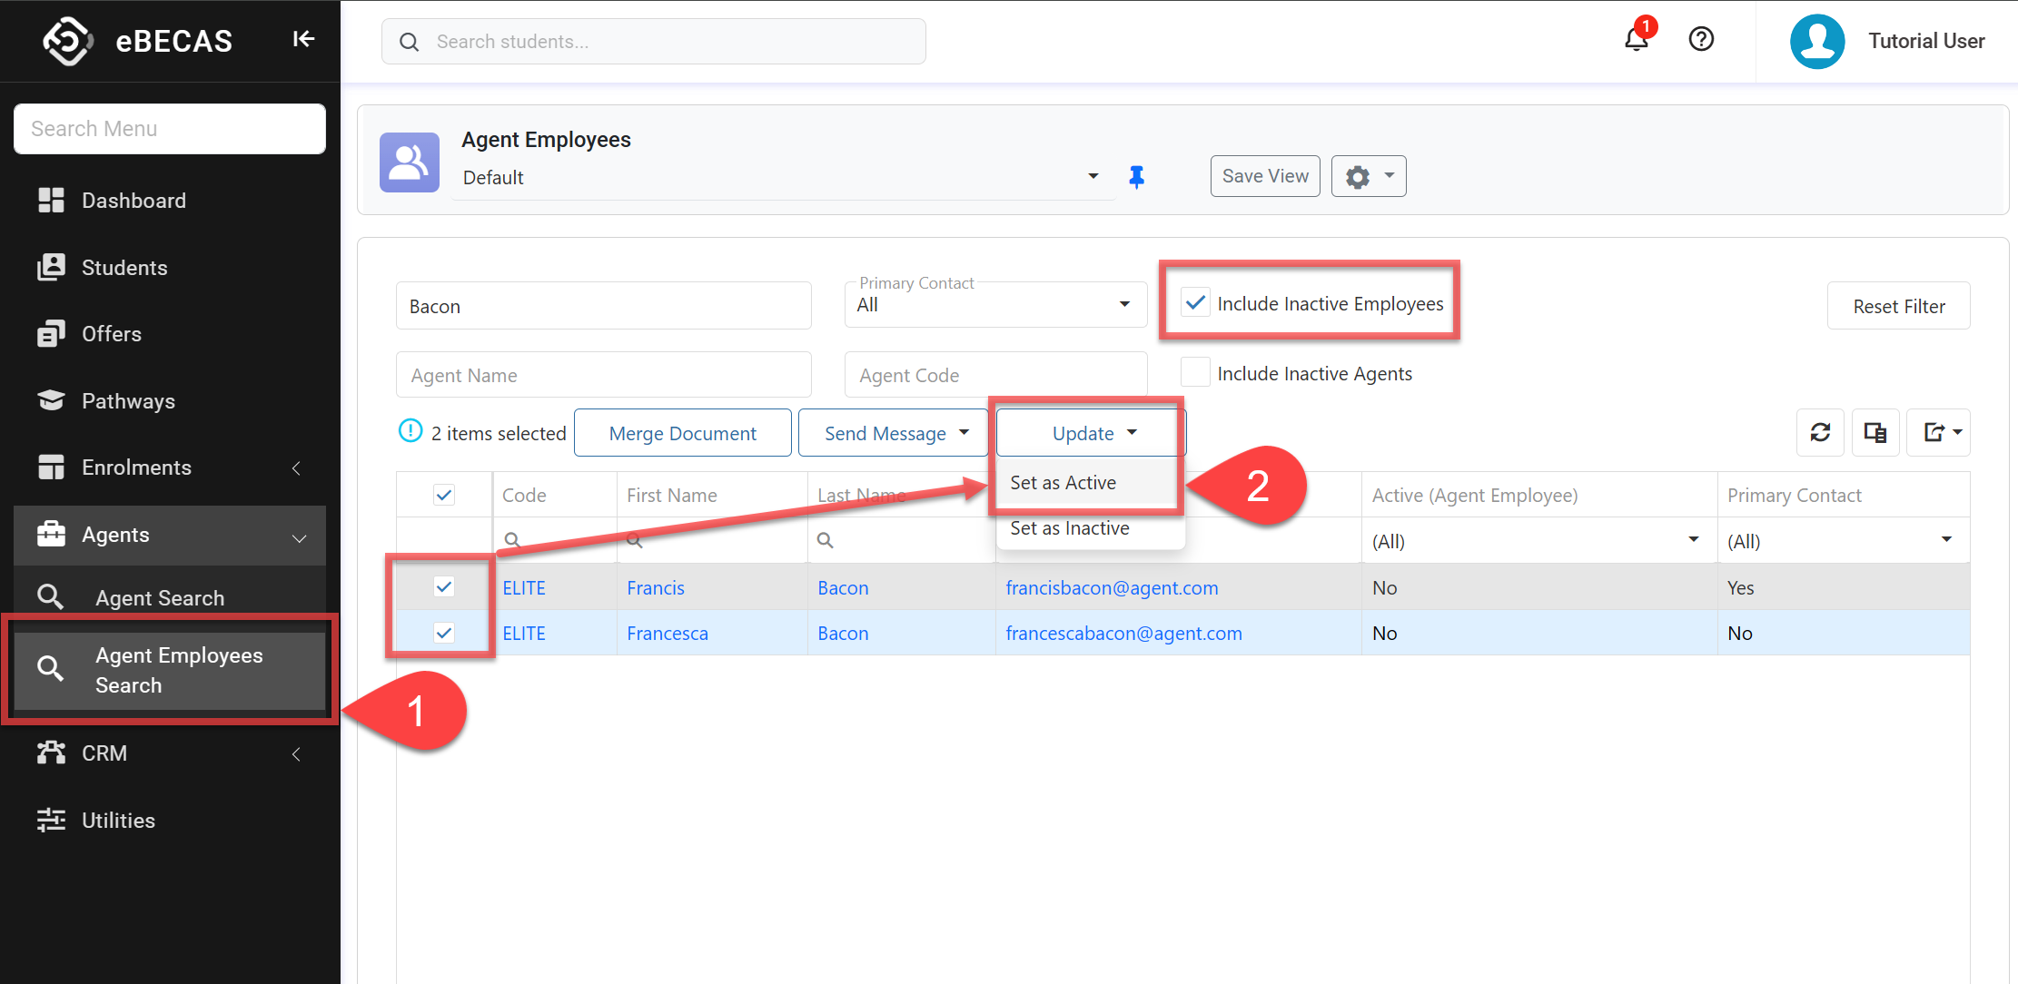Pin the Default view

[1136, 177]
